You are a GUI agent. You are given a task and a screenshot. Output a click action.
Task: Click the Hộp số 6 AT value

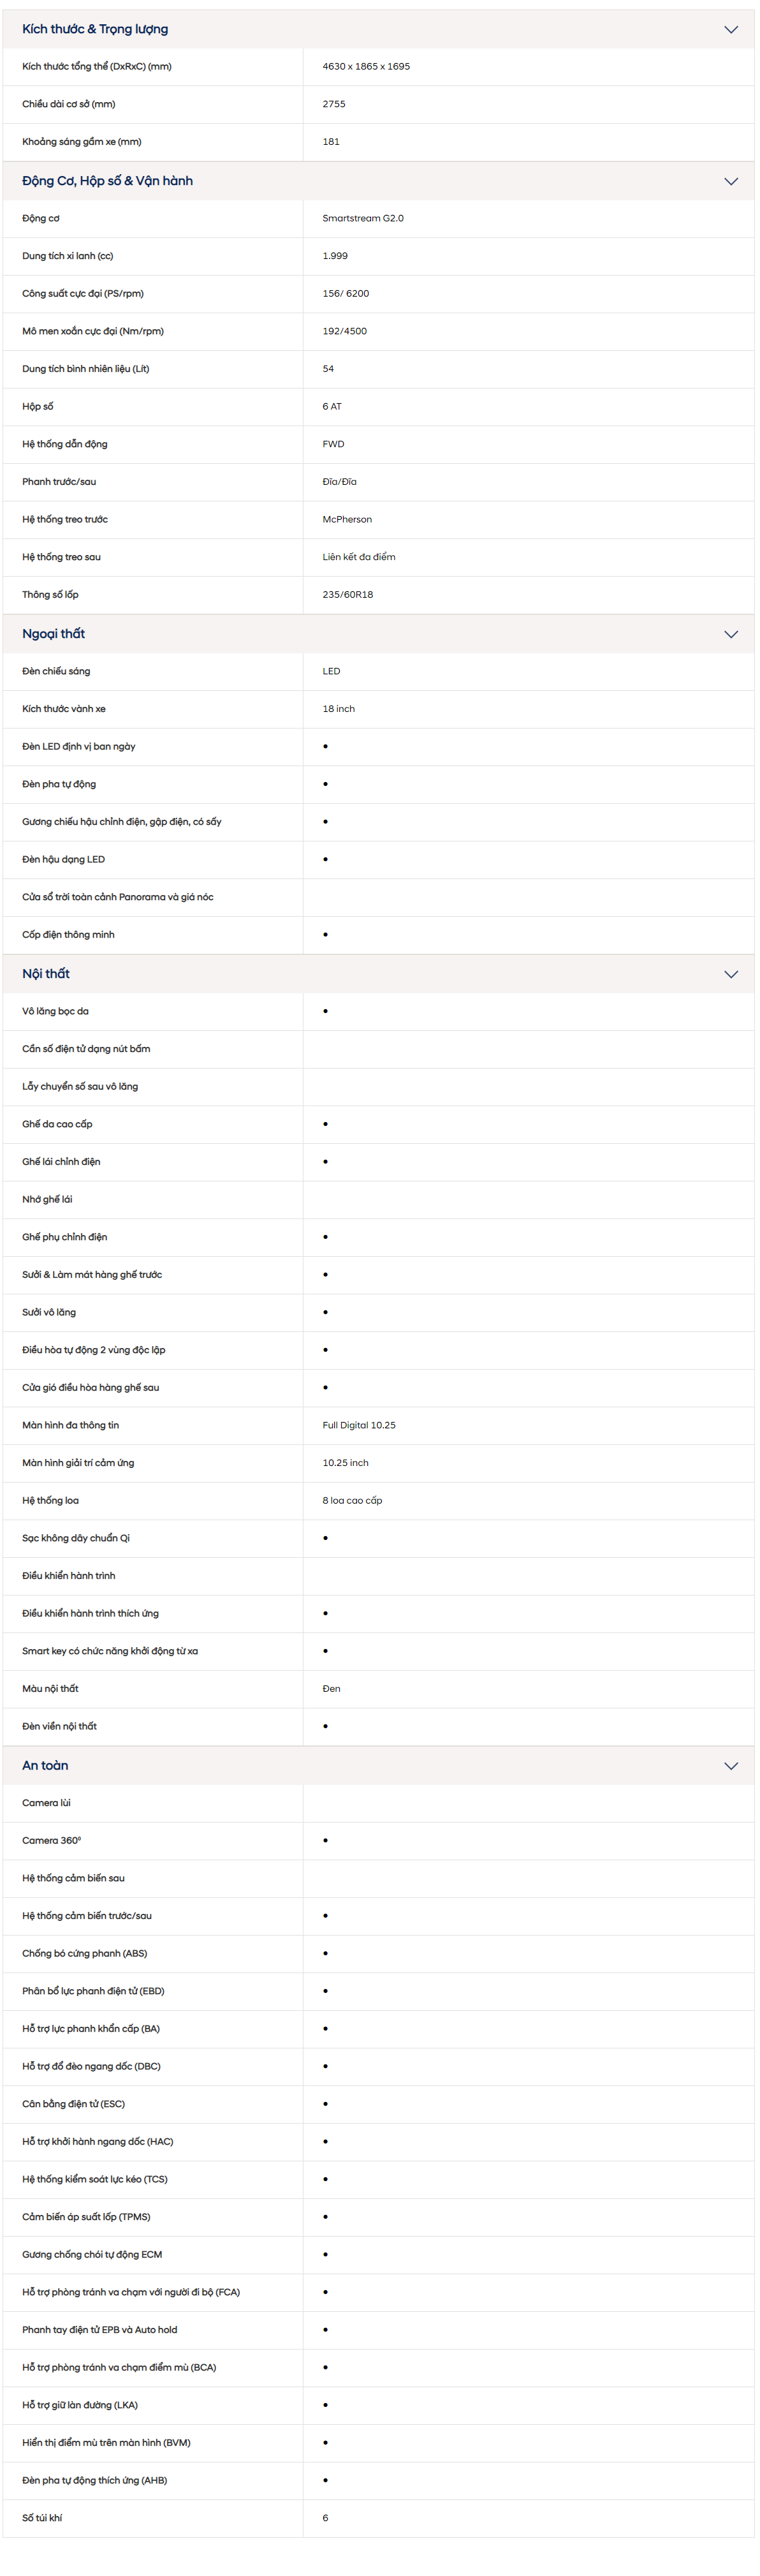pos(332,407)
